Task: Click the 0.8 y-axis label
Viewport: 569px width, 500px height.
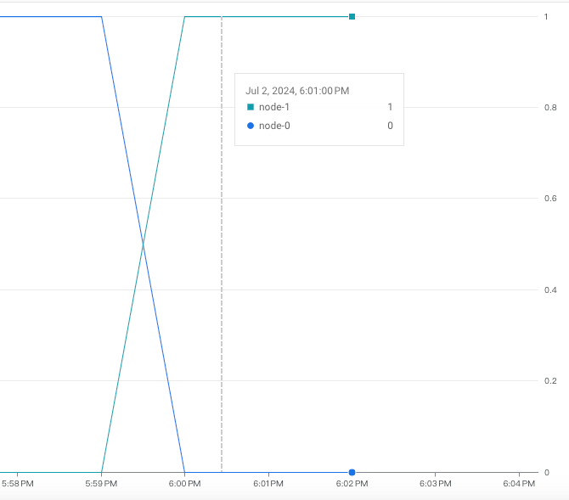Action: pos(550,108)
